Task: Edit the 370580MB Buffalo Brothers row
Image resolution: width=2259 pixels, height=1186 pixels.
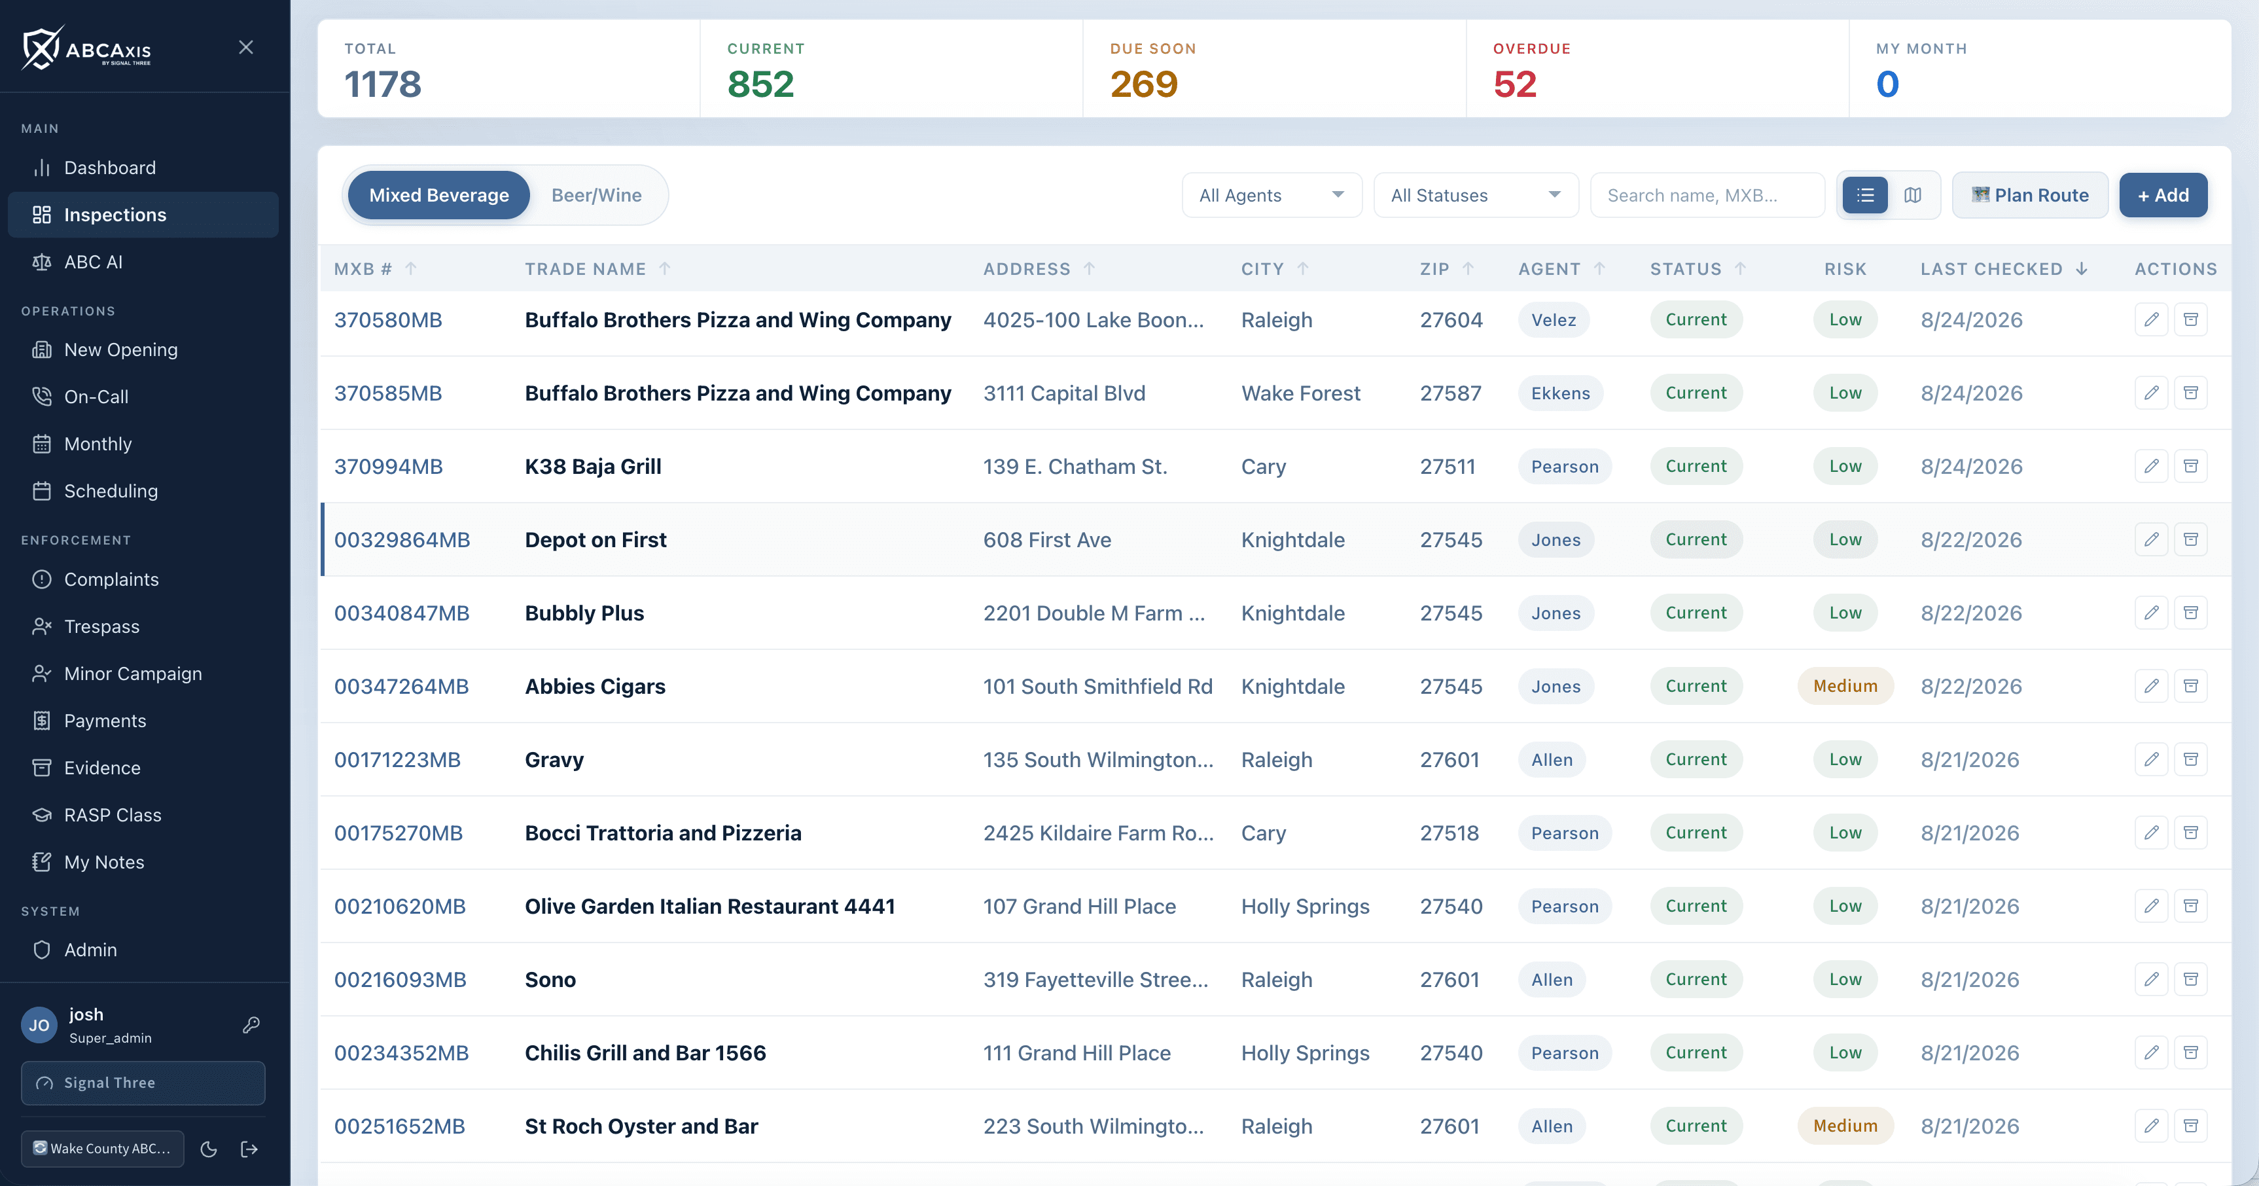Action: coord(2151,319)
